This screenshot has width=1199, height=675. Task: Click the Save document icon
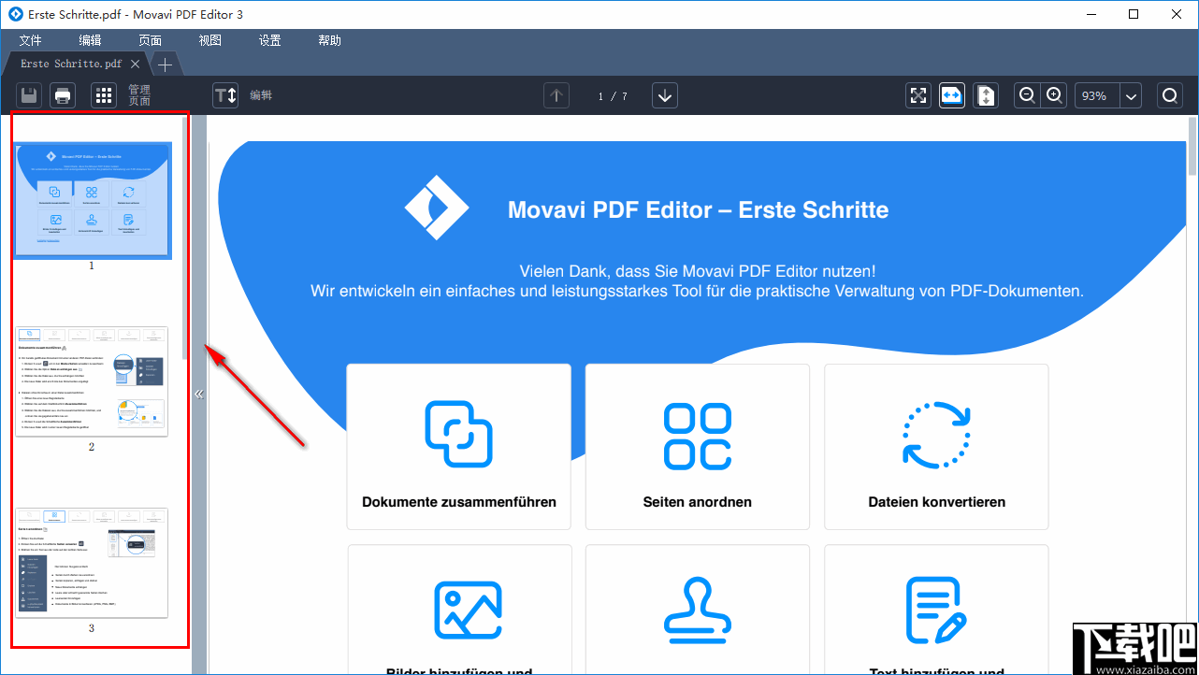point(28,94)
